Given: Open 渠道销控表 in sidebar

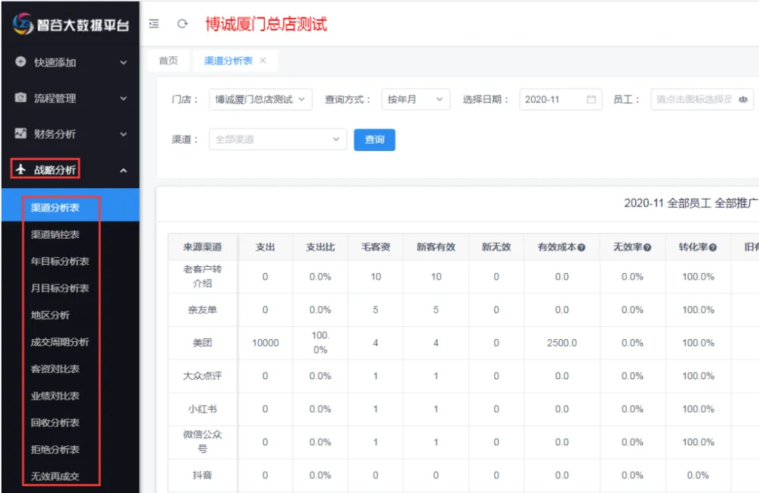Looking at the screenshot, I should click(55, 234).
